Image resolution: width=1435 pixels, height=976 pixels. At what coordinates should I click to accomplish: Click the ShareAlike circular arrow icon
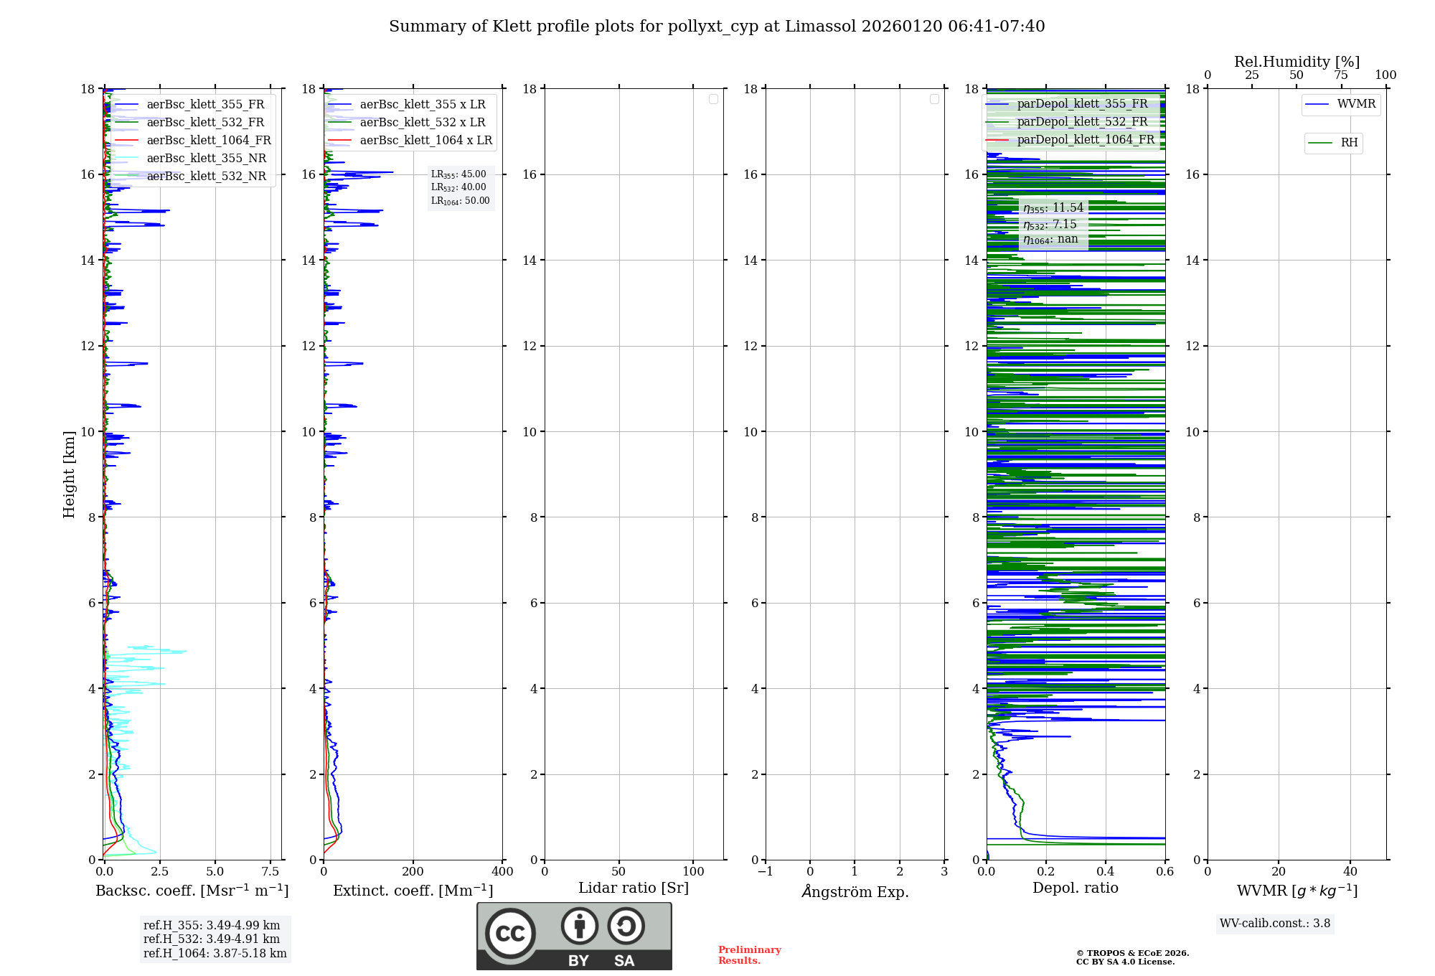pyautogui.click(x=626, y=926)
